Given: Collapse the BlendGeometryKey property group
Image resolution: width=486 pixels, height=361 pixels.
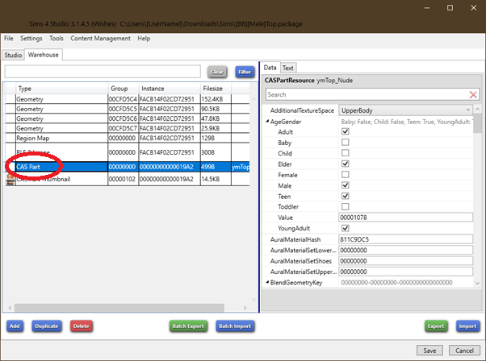Looking at the screenshot, I should click(267, 282).
